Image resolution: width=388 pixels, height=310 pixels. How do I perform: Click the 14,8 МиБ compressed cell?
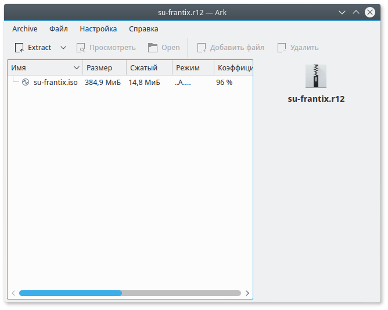point(144,82)
